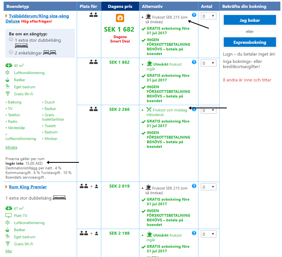Image resolution: width=282 pixels, height=257 pixels.
Task: Click help icon for Rum King Premier breakfast option
Action: coord(194,186)
